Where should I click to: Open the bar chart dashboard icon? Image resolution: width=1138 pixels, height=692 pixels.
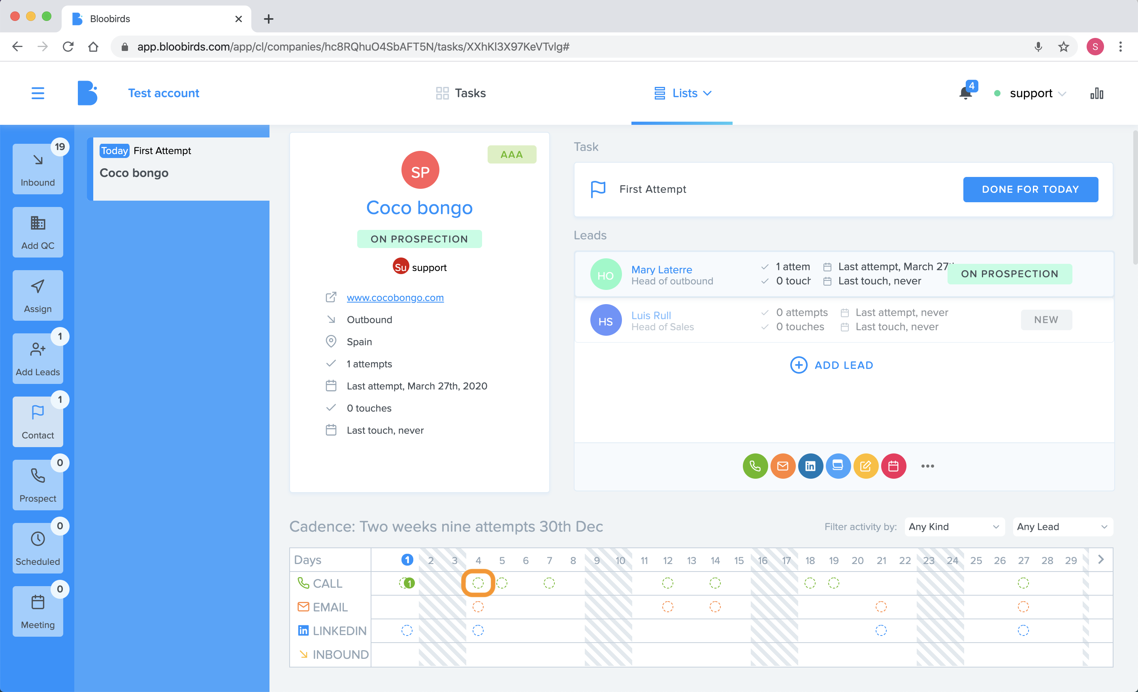coord(1097,93)
